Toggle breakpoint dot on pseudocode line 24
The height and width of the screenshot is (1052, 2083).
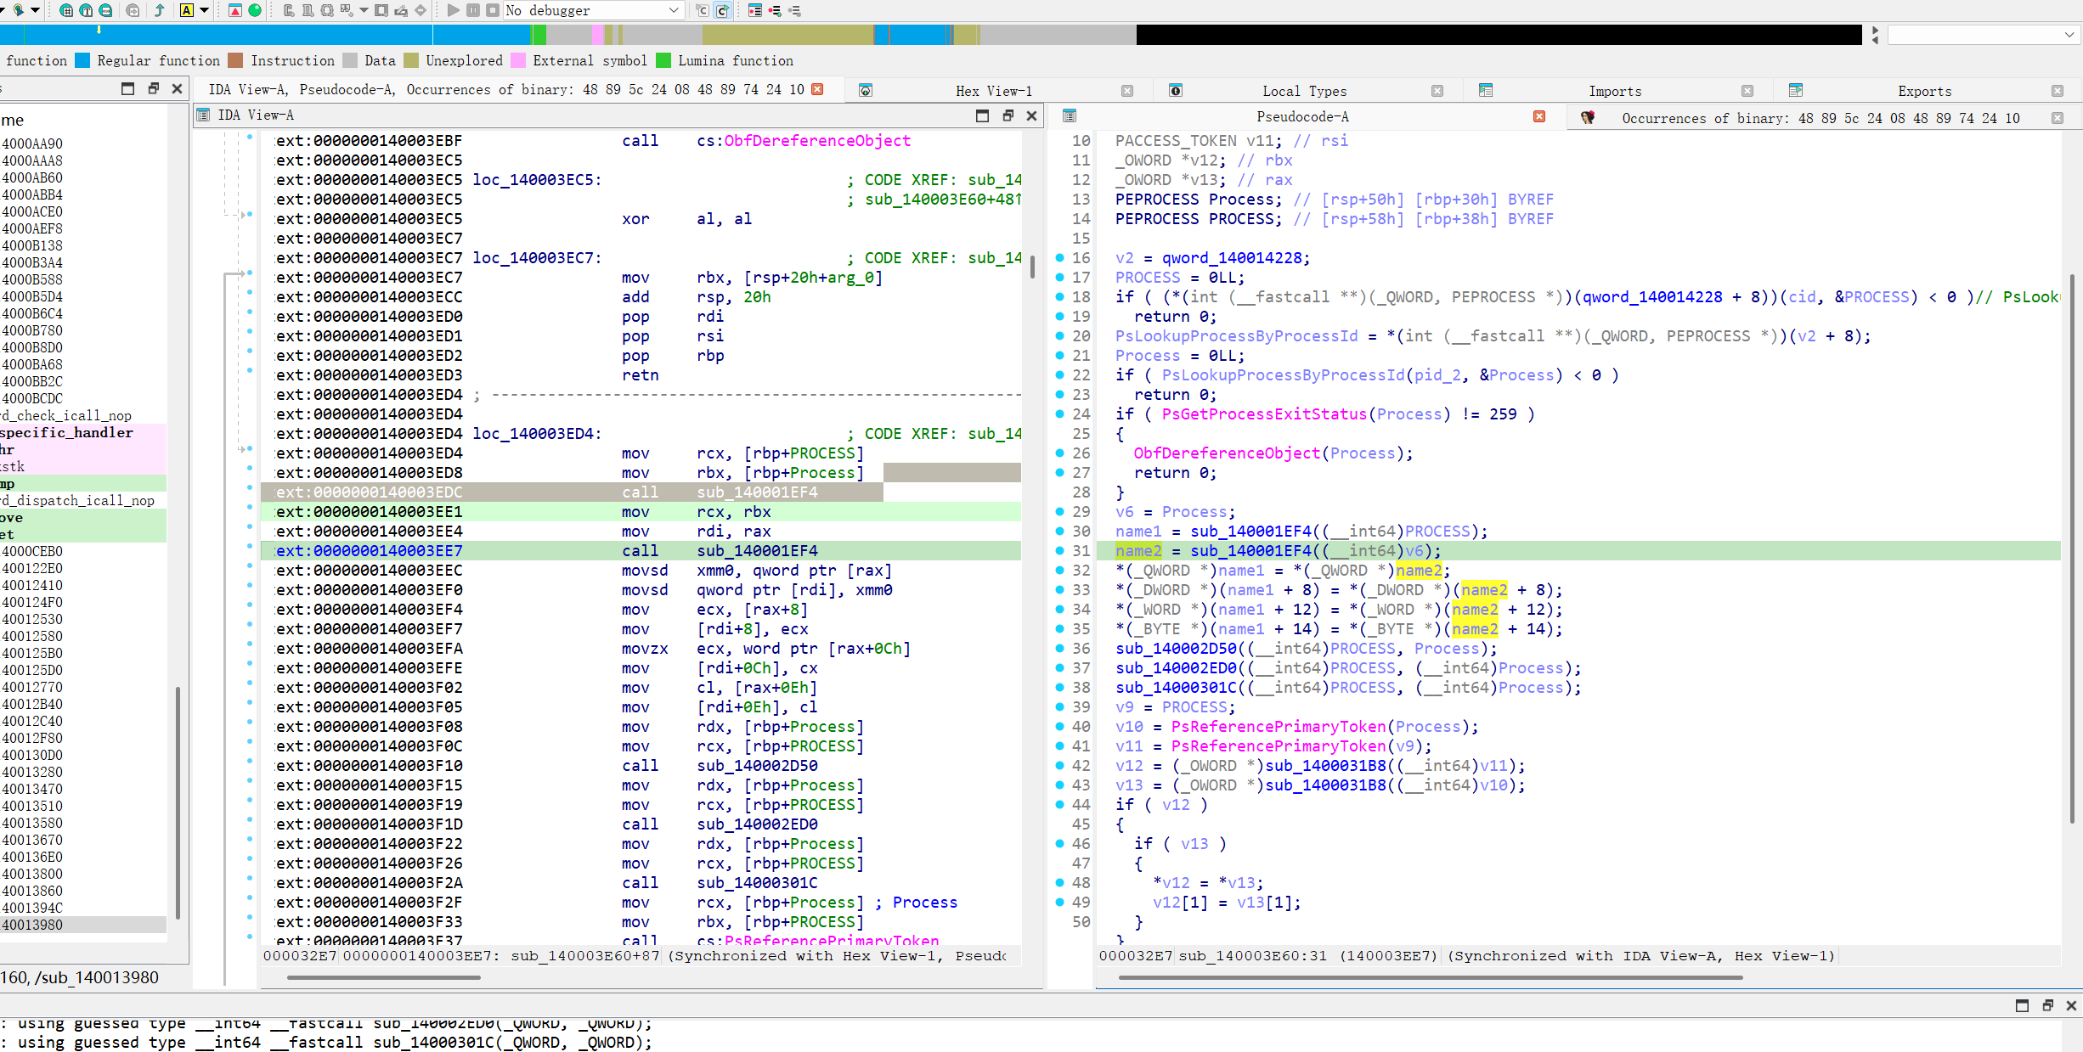pyautogui.click(x=1059, y=413)
